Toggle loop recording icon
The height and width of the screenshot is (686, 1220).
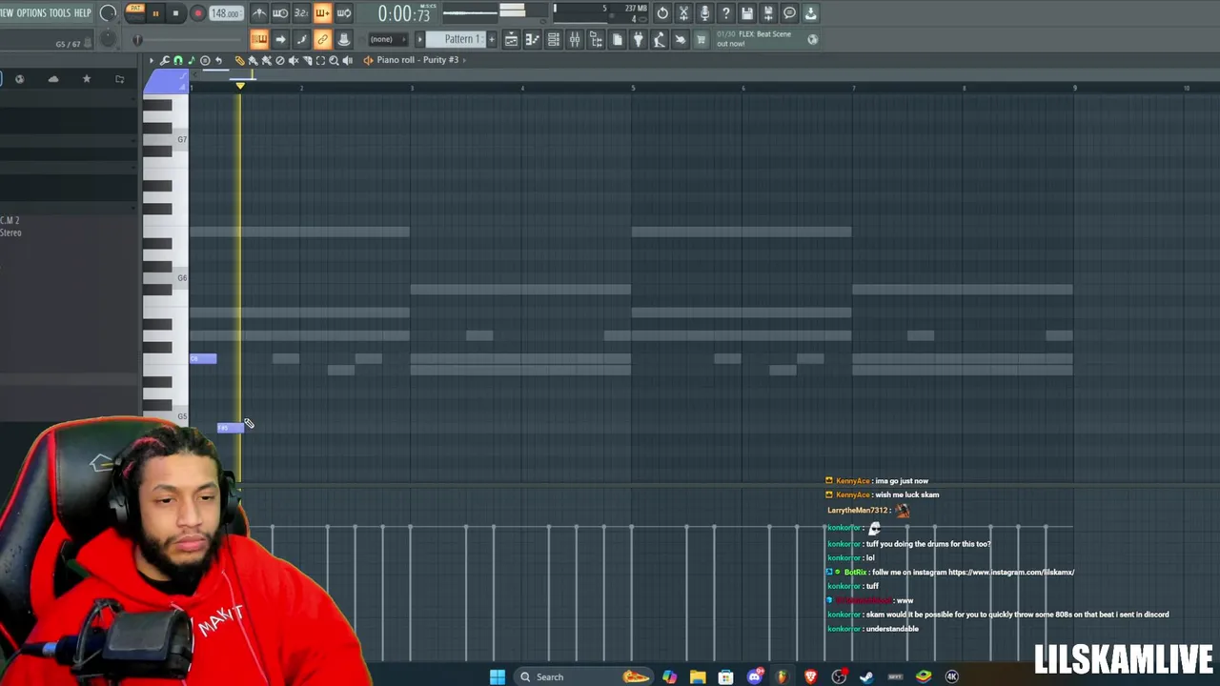(x=343, y=13)
